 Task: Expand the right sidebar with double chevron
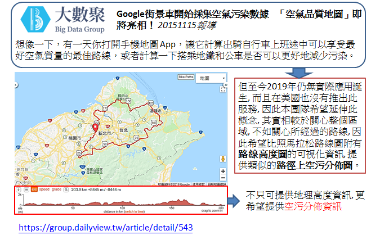click(x=226, y=84)
